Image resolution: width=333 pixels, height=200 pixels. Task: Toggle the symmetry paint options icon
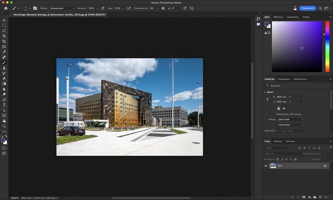coord(191,8)
